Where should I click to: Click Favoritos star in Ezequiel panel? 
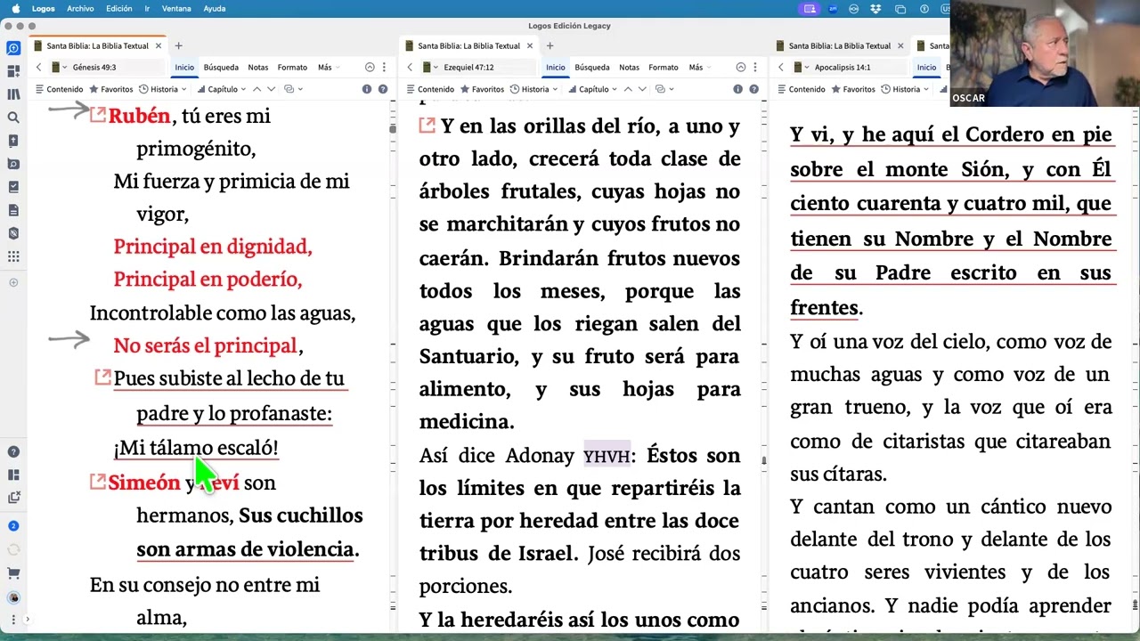tap(483, 89)
